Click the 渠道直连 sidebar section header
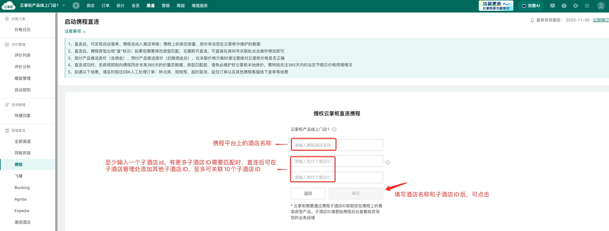This screenshot has width=609, height=231. pyautogui.click(x=18, y=130)
